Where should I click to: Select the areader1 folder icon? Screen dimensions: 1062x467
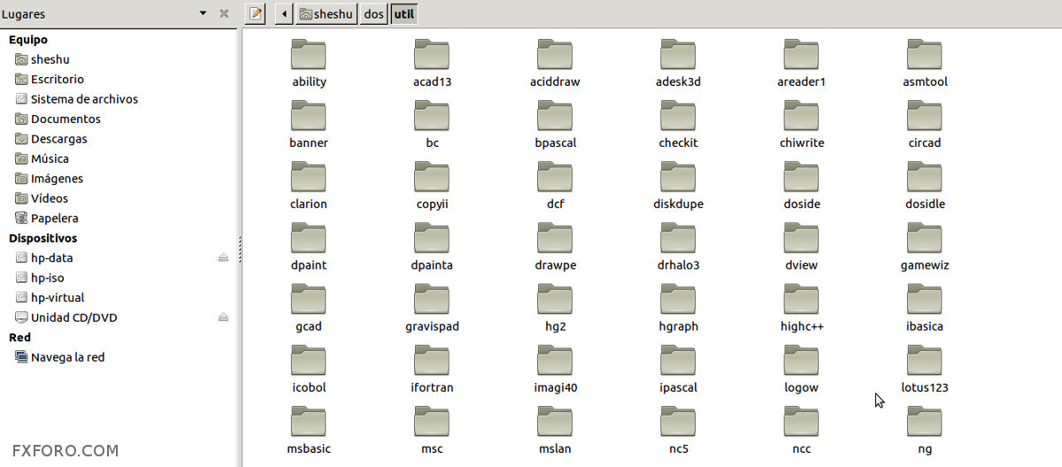point(801,55)
